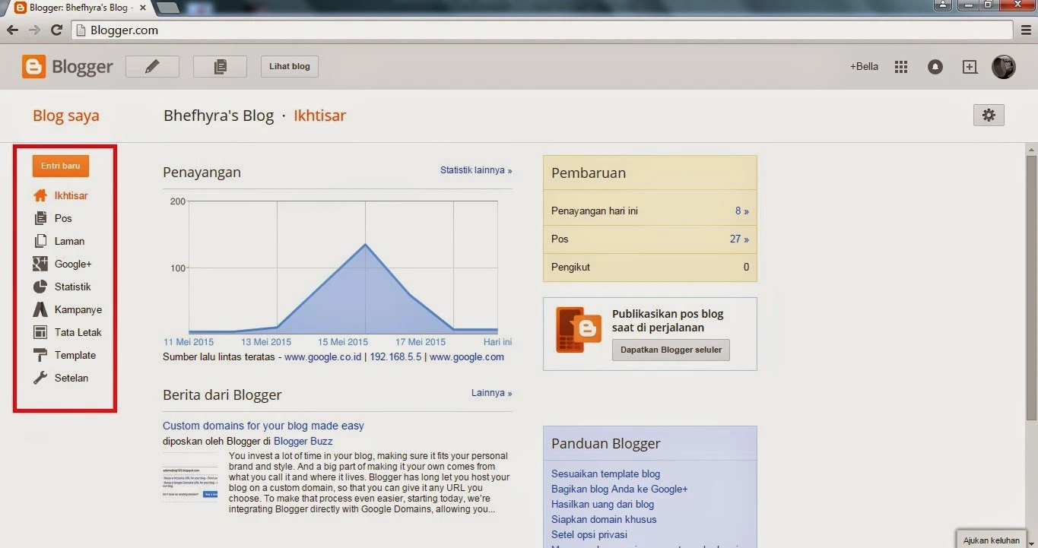Click the Tata Letak layout icon
The width and height of the screenshot is (1038, 548).
(40, 332)
